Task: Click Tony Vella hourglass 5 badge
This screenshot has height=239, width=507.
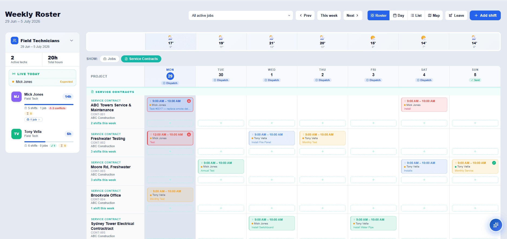Action: point(63,146)
